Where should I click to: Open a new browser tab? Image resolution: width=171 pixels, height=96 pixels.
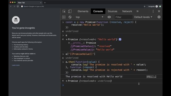coord(45,3)
